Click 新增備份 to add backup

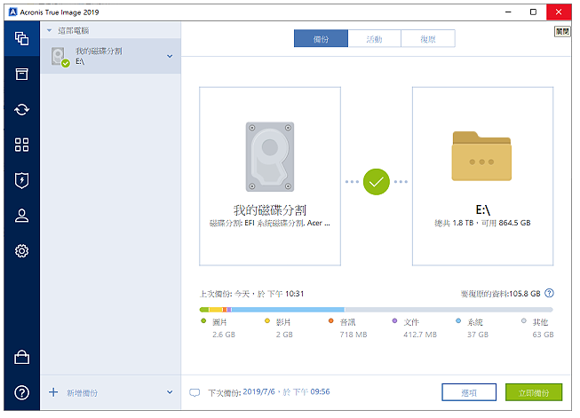[x=82, y=393]
